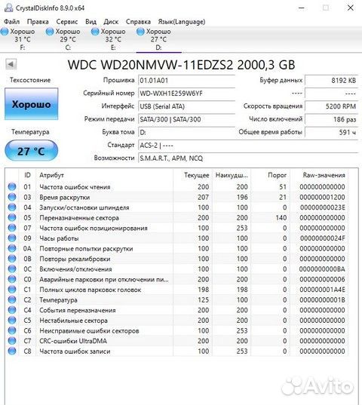
Task: Click the Общее время работы value 591 ч
Action: [332, 132]
